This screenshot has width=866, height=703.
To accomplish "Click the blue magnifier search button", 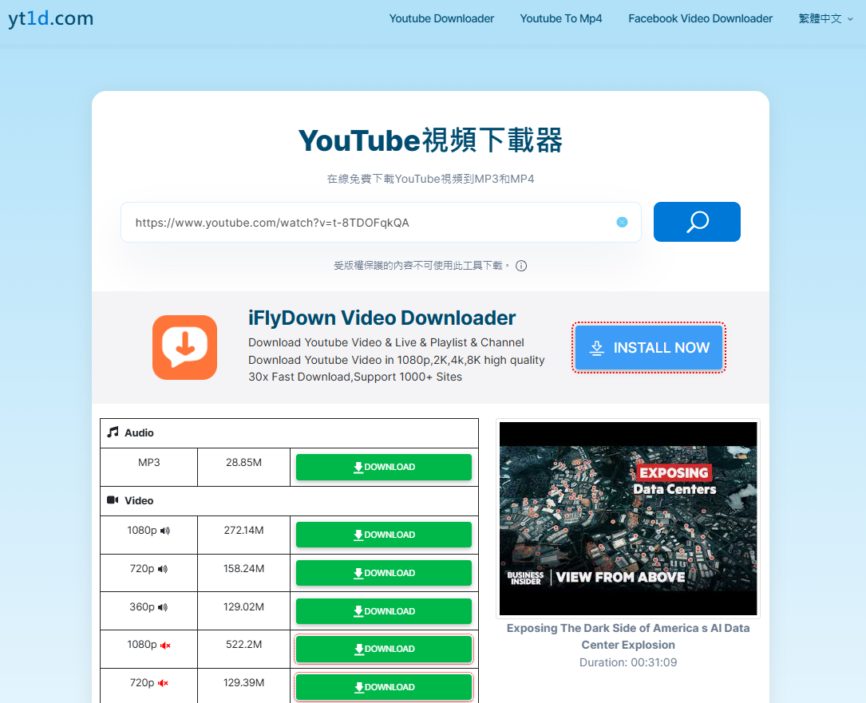I will point(697,222).
